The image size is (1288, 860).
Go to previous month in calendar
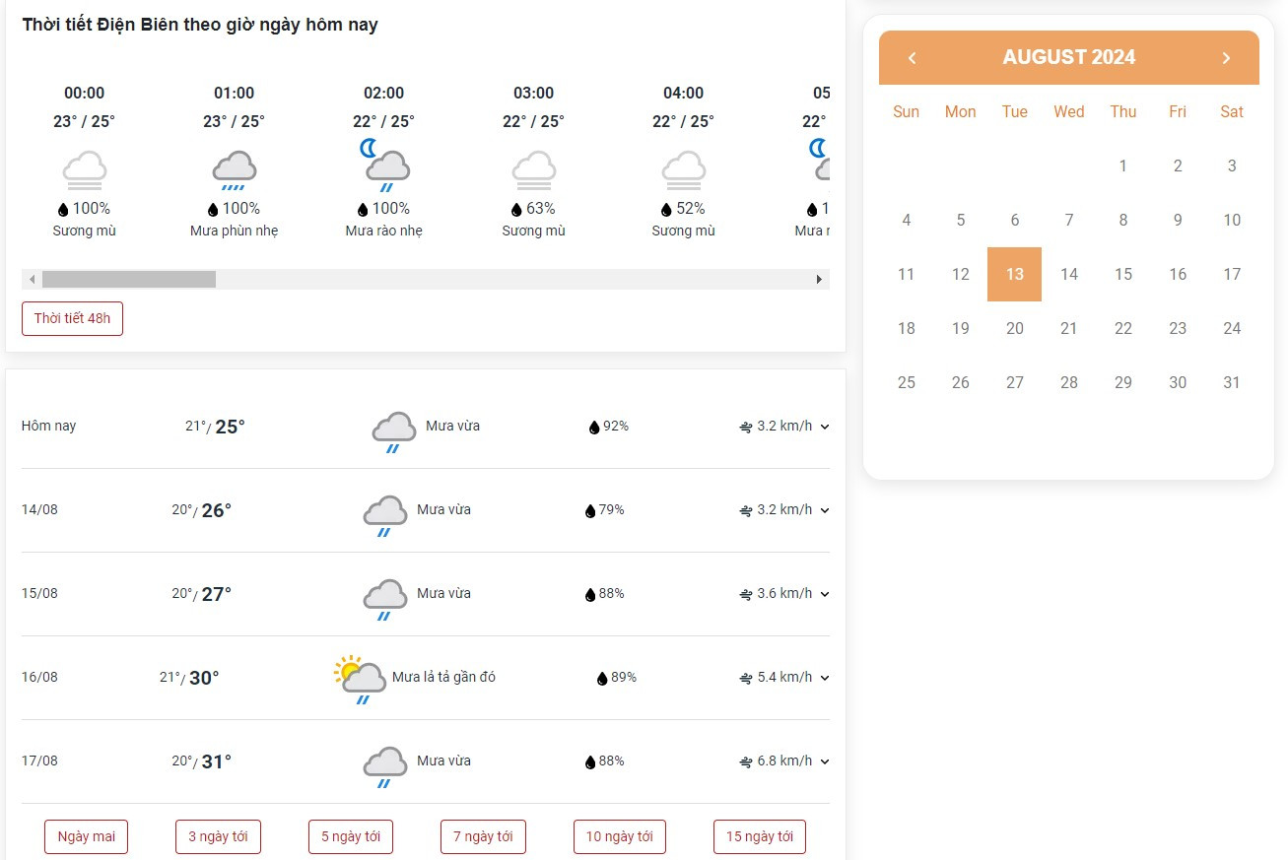[912, 58]
